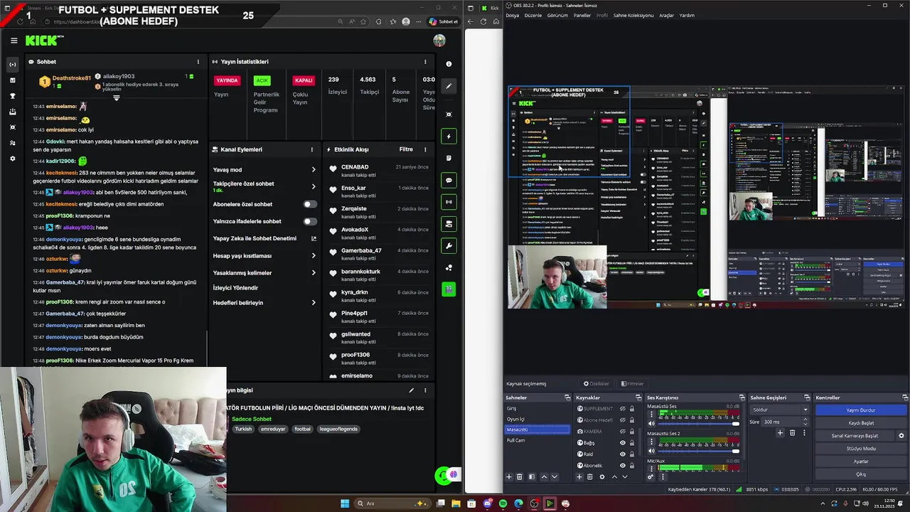The height and width of the screenshot is (512, 910).
Task: Move selected scene up in Sahneler
Action: point(545,476)
